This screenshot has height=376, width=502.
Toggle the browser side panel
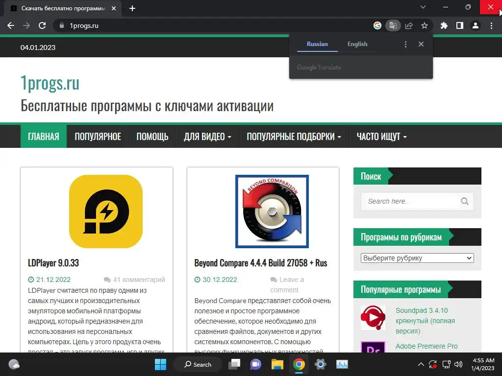[460, 25]
